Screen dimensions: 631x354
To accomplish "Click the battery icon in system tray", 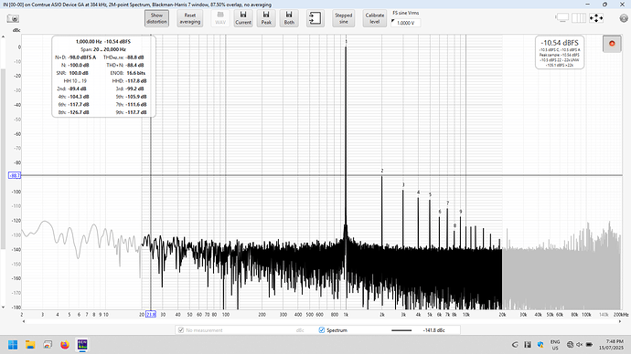I will 589,344.
